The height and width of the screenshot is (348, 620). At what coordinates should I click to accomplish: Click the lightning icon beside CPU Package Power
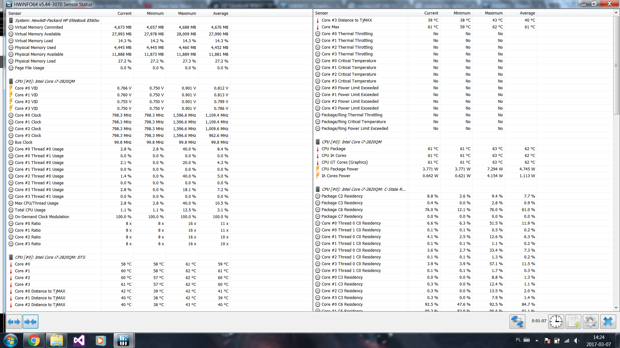pyautogui.click(x=318, y=169)
